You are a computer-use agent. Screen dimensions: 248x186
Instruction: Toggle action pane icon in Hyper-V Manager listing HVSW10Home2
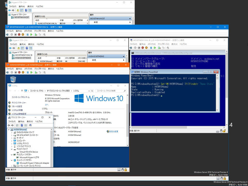tap(31, 48)
